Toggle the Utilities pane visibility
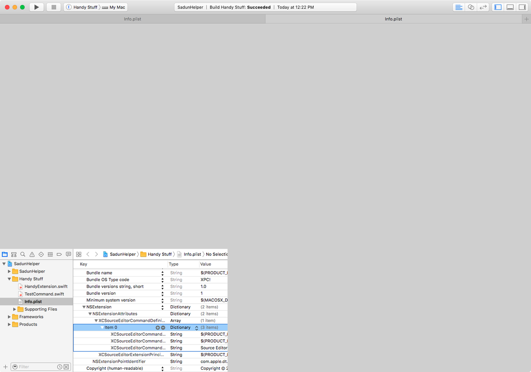The height and width of the screenshot is (372, 531). tap(522, 7)
